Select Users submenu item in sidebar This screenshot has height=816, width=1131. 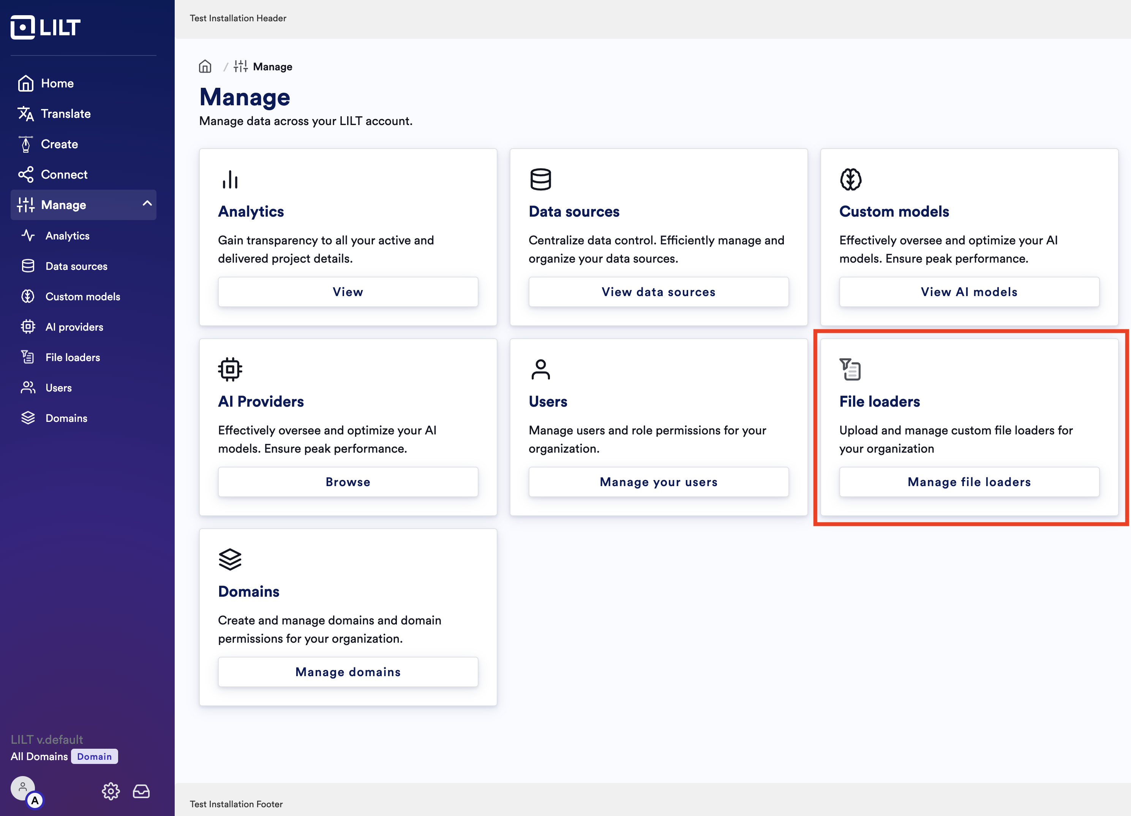[83, 388]
